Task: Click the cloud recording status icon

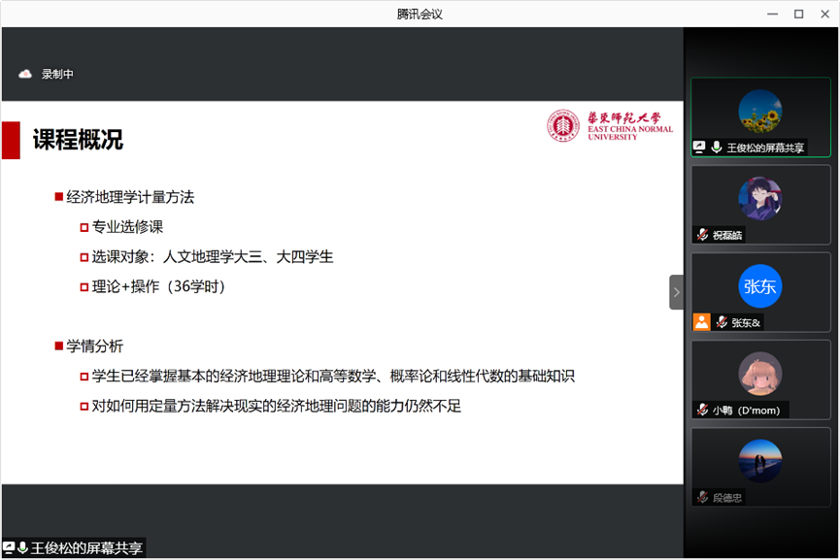Action: pyautogui.click(x=25, y=74)
